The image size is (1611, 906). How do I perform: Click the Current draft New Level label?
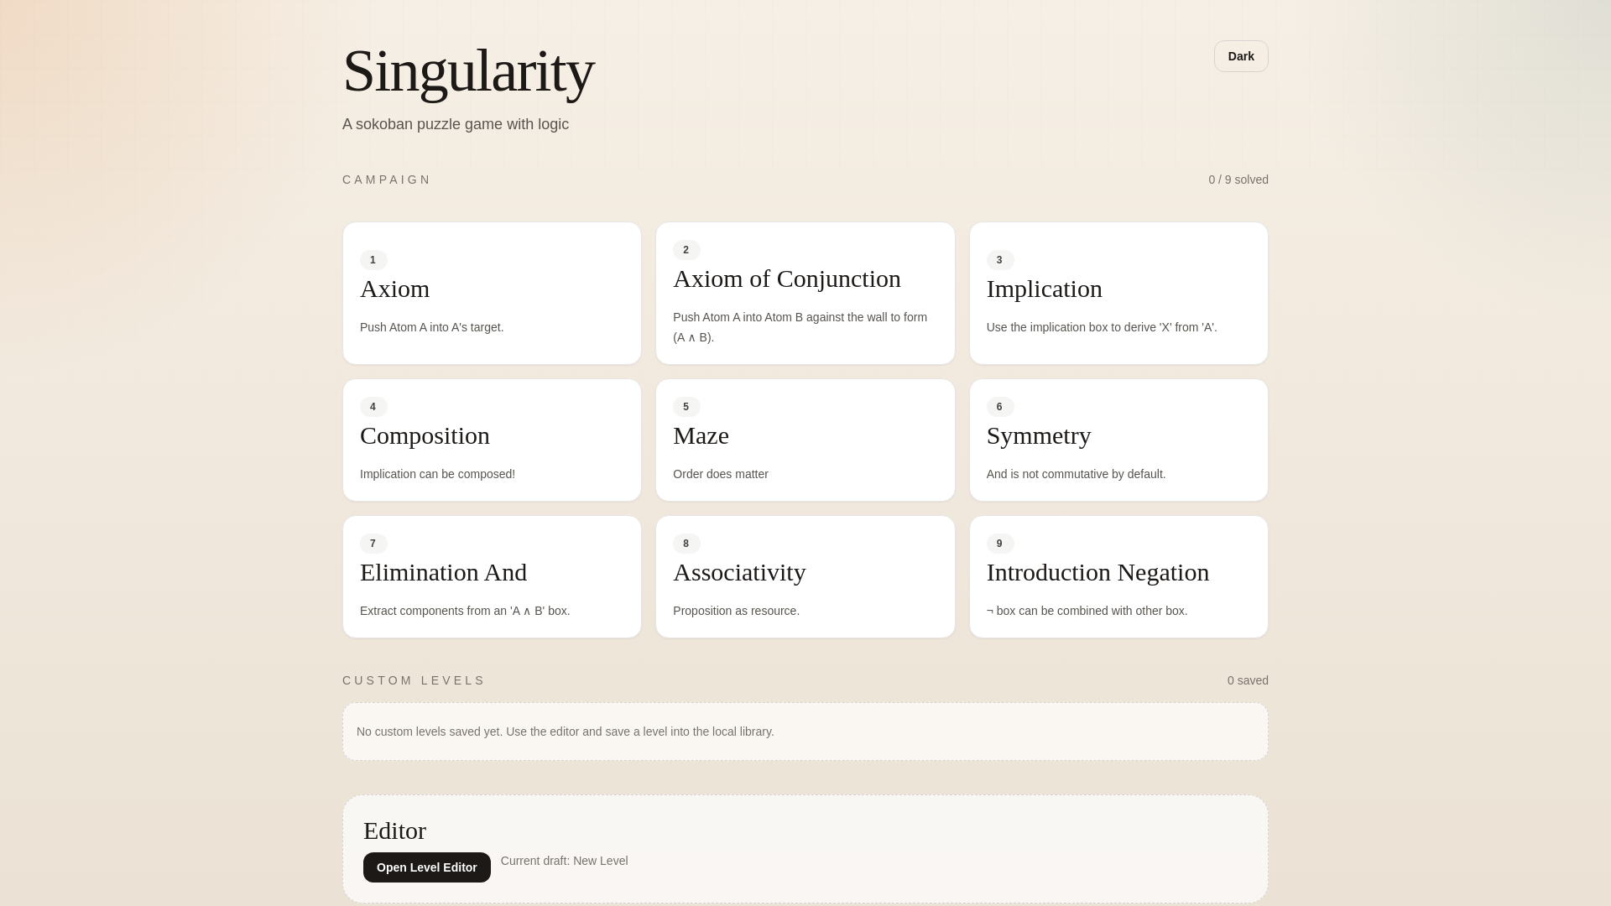click(x=564, y=861)
